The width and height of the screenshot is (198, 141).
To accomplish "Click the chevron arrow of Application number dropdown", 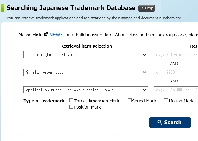I will (x=145, y=90).
